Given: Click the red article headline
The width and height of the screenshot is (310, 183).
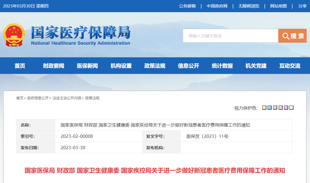Looking at the screenshot, I should click(155, 170).
